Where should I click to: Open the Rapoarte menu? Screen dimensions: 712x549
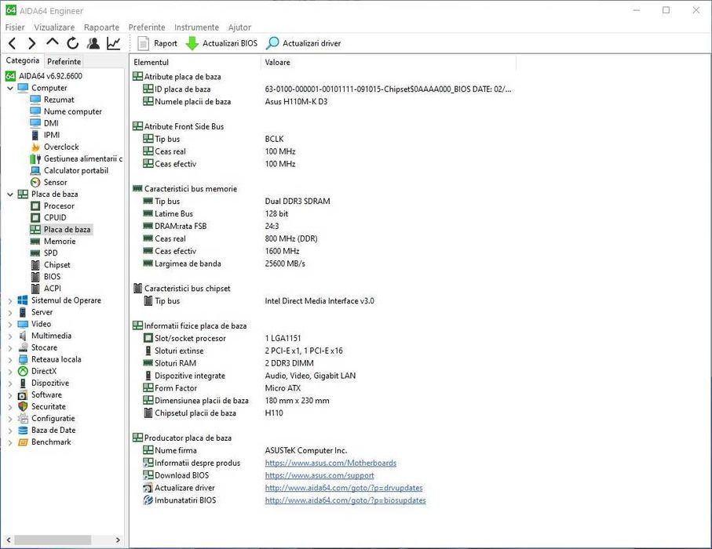[x=102, y=27]
